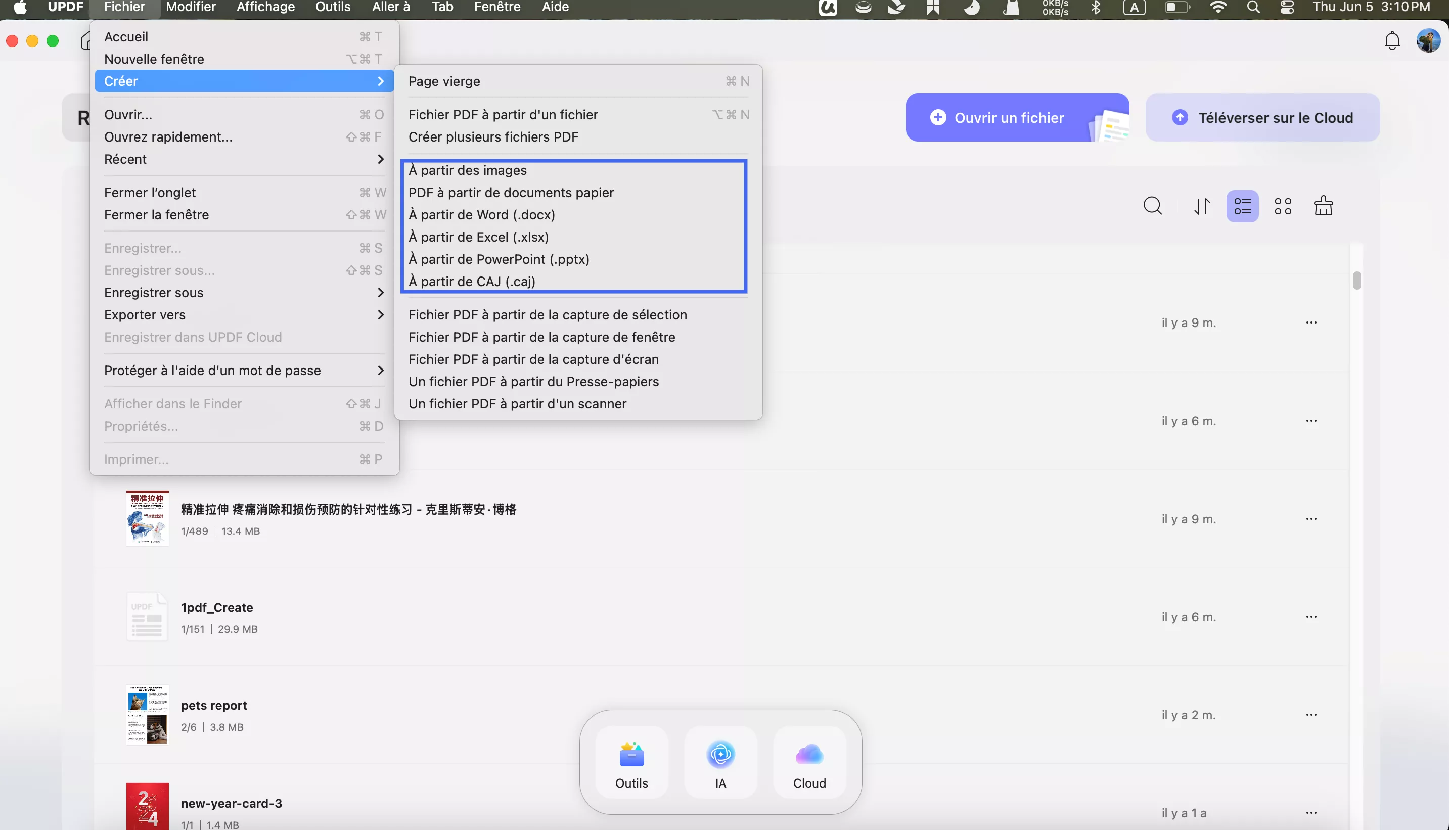
Task: Open the pets report thumbnail
Action: 147,715
